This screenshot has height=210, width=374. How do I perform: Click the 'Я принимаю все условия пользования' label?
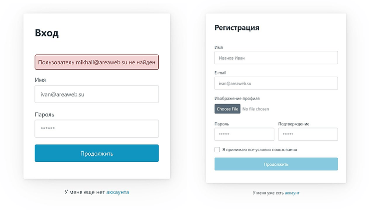(x=259, y=149)
